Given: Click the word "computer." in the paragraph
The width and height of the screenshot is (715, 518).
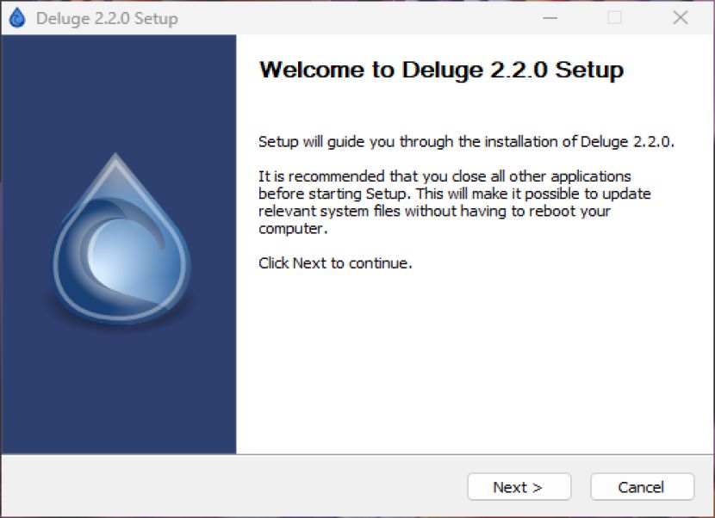Looking at the screenshot, I should [293, 229].
